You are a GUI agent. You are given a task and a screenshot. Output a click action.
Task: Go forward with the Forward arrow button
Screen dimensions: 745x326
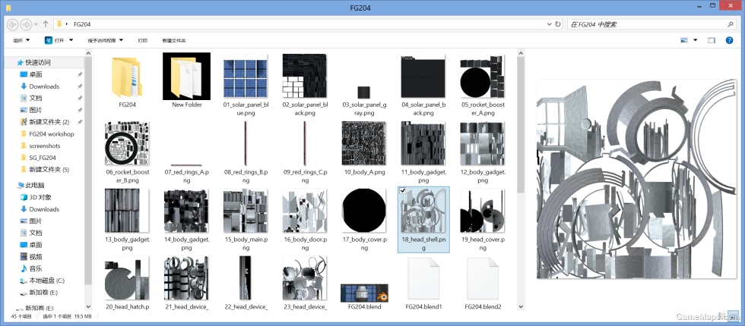(x=26, y=24)
